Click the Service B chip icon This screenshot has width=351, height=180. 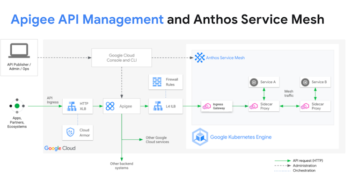point(305,82)
